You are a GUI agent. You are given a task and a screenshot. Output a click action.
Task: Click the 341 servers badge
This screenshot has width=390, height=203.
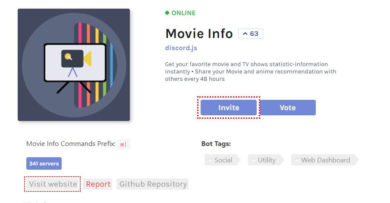click(x=44, y=164)
